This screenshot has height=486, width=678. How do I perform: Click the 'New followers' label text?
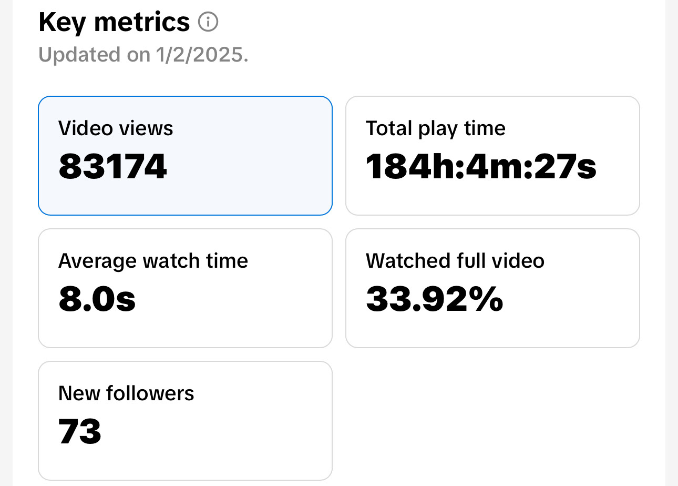[x=126, y=393]
